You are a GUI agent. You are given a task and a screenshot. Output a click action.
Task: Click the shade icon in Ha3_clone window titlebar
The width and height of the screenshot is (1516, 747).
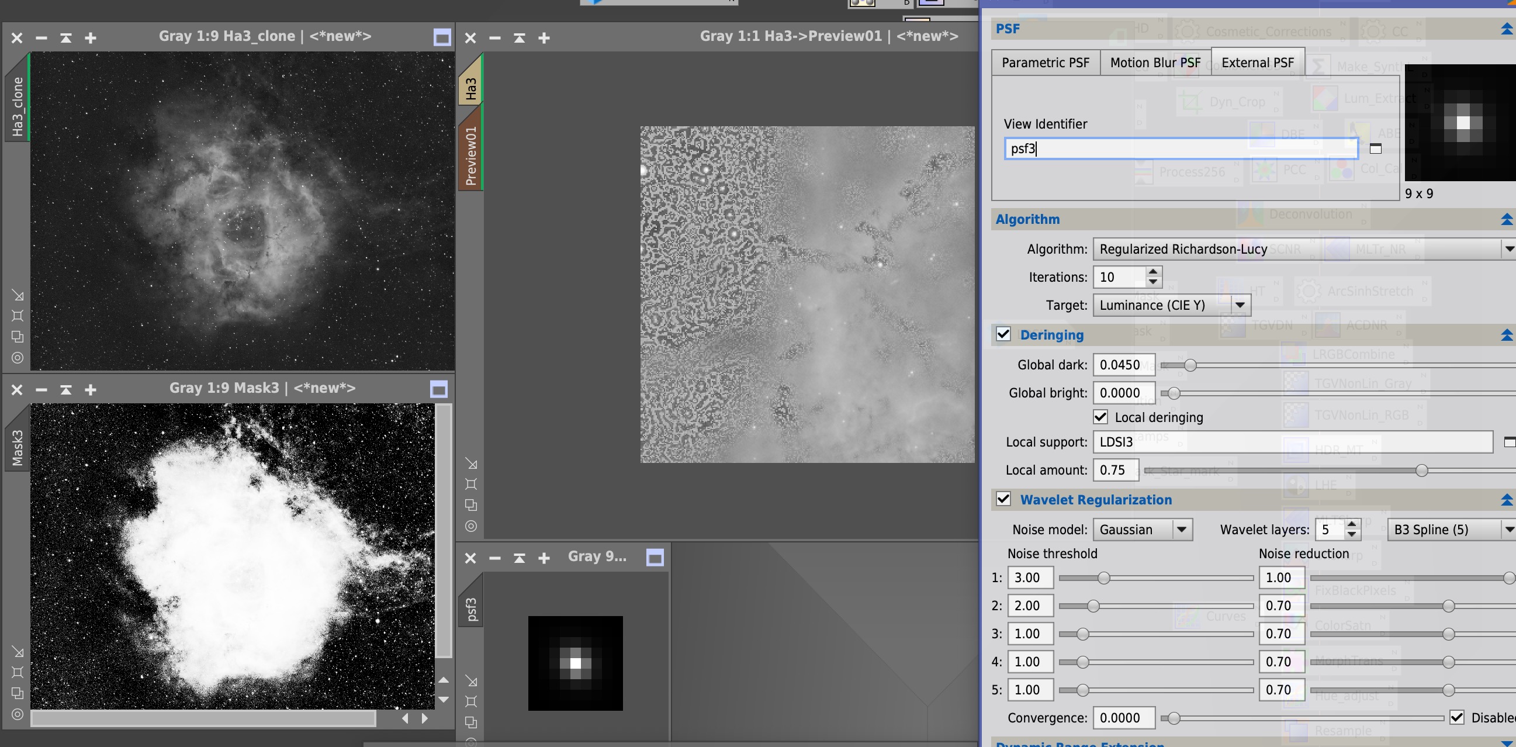pyautogui.click(x=66, y=38)
